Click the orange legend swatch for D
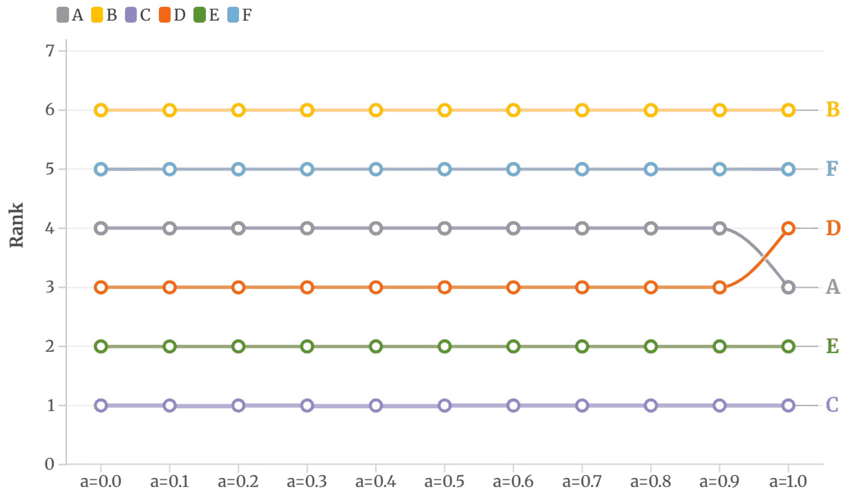Screen dimensions: 853x500 [165, 15]
